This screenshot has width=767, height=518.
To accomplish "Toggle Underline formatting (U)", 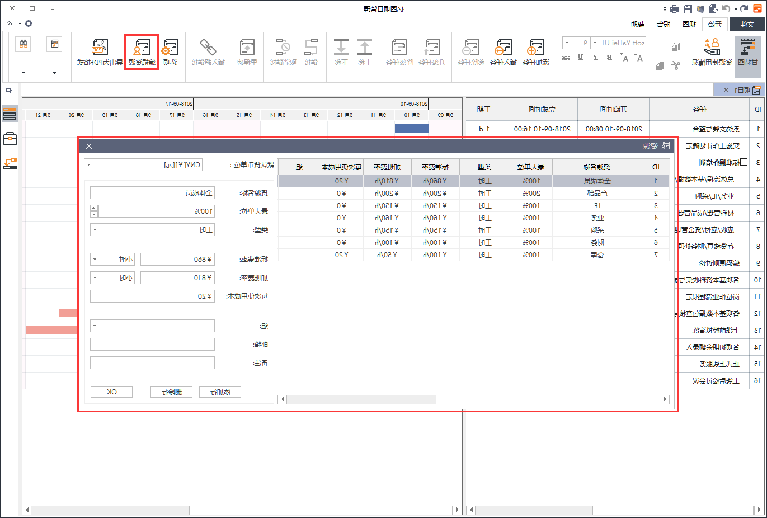I will pos(580,57).
